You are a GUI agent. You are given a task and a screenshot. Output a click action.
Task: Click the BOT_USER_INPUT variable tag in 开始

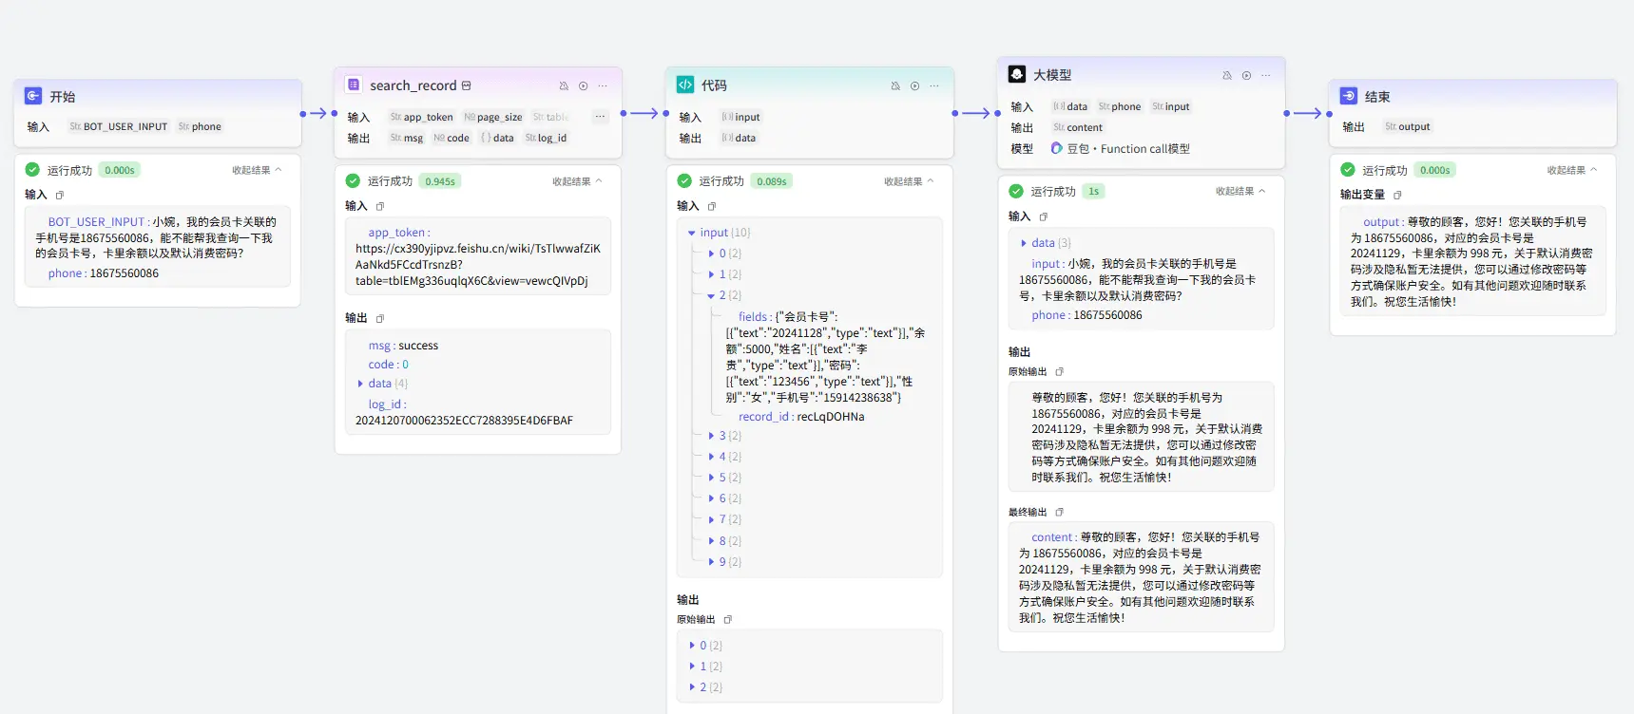tap(119, 126)
